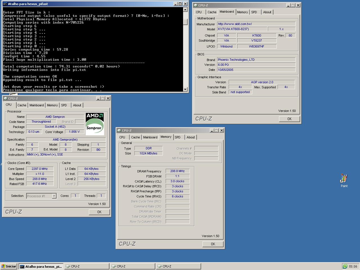
Task: Click the KV7 model name field
Action: (242, 29)
